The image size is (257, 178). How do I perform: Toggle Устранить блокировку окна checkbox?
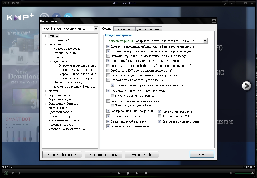(108, 61)
